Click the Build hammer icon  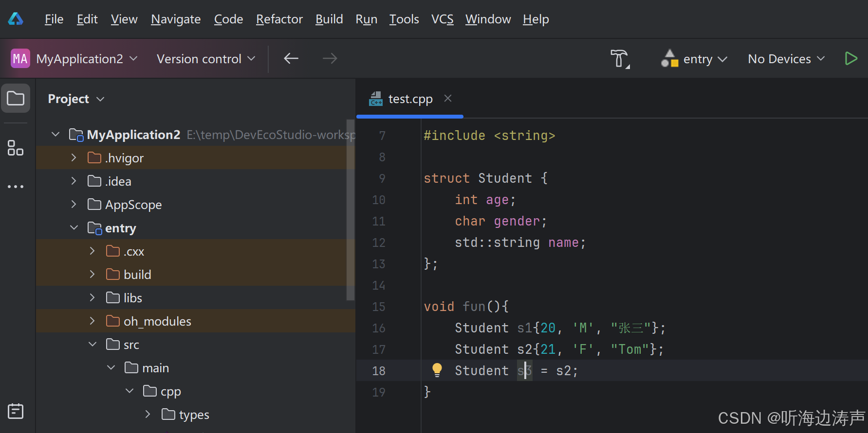pos(620,59)
